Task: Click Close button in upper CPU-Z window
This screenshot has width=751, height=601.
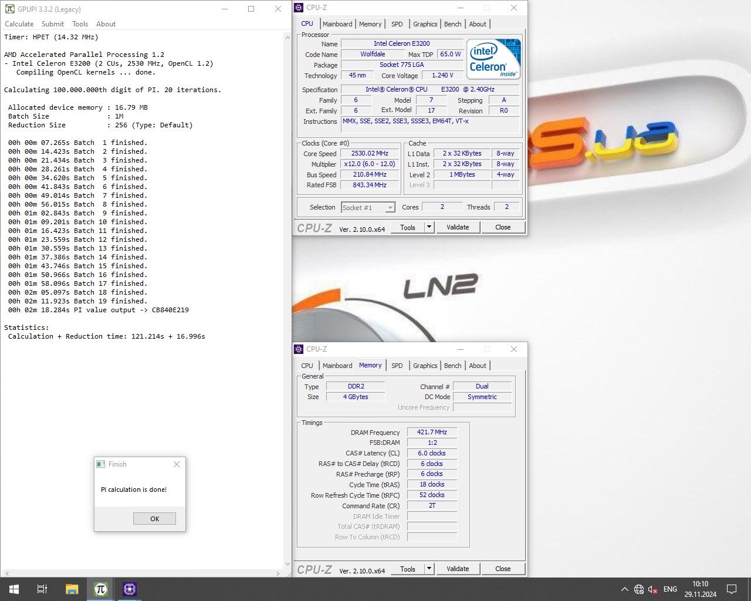Action: point(503,228)
